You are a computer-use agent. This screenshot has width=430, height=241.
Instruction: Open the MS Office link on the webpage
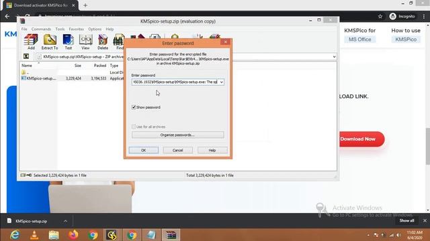coord(360,39)
